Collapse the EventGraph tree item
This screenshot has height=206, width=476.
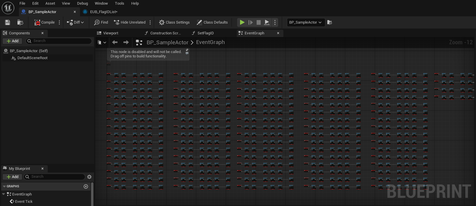point(3,194)
